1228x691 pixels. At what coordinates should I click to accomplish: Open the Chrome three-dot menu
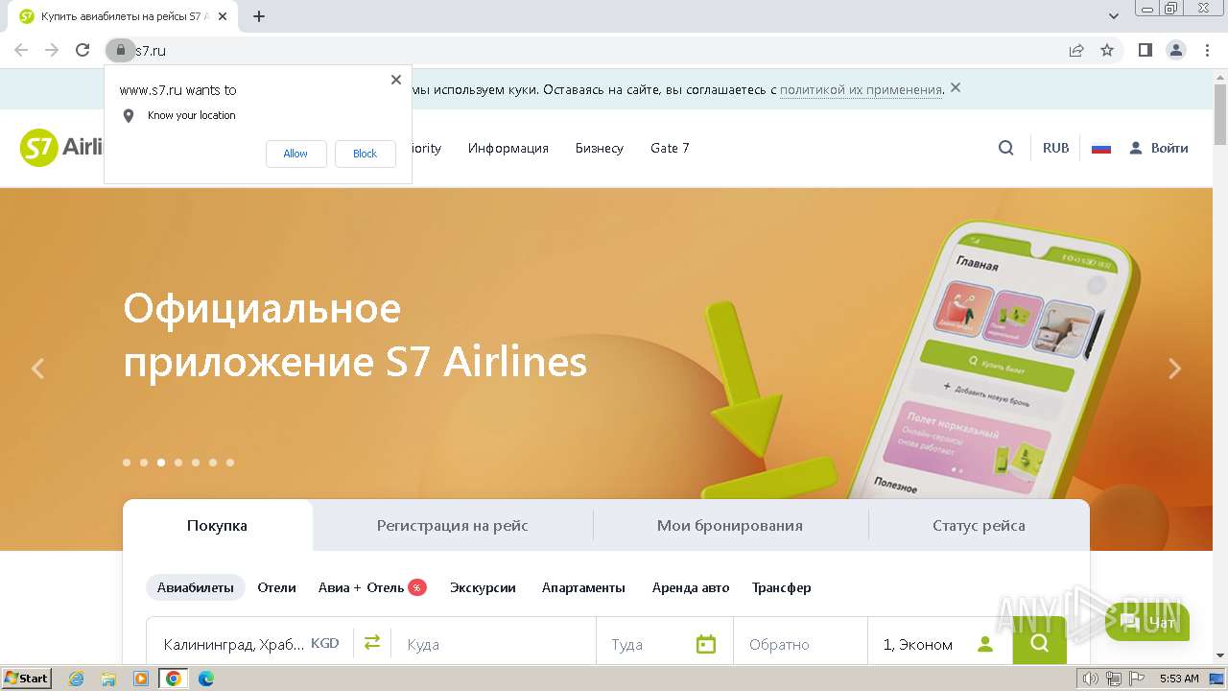[1207, 50]
